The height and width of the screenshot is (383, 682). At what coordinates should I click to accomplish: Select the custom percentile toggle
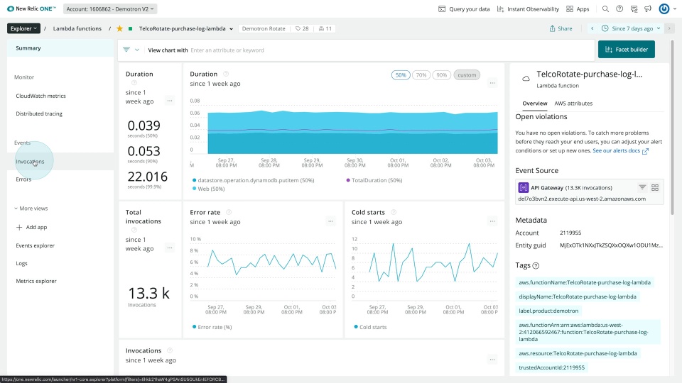tap(467, 75)
